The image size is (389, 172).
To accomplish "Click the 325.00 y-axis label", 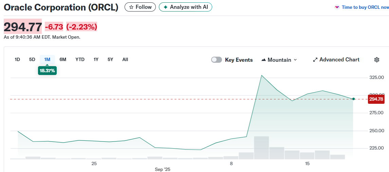I will click(376, 78).
